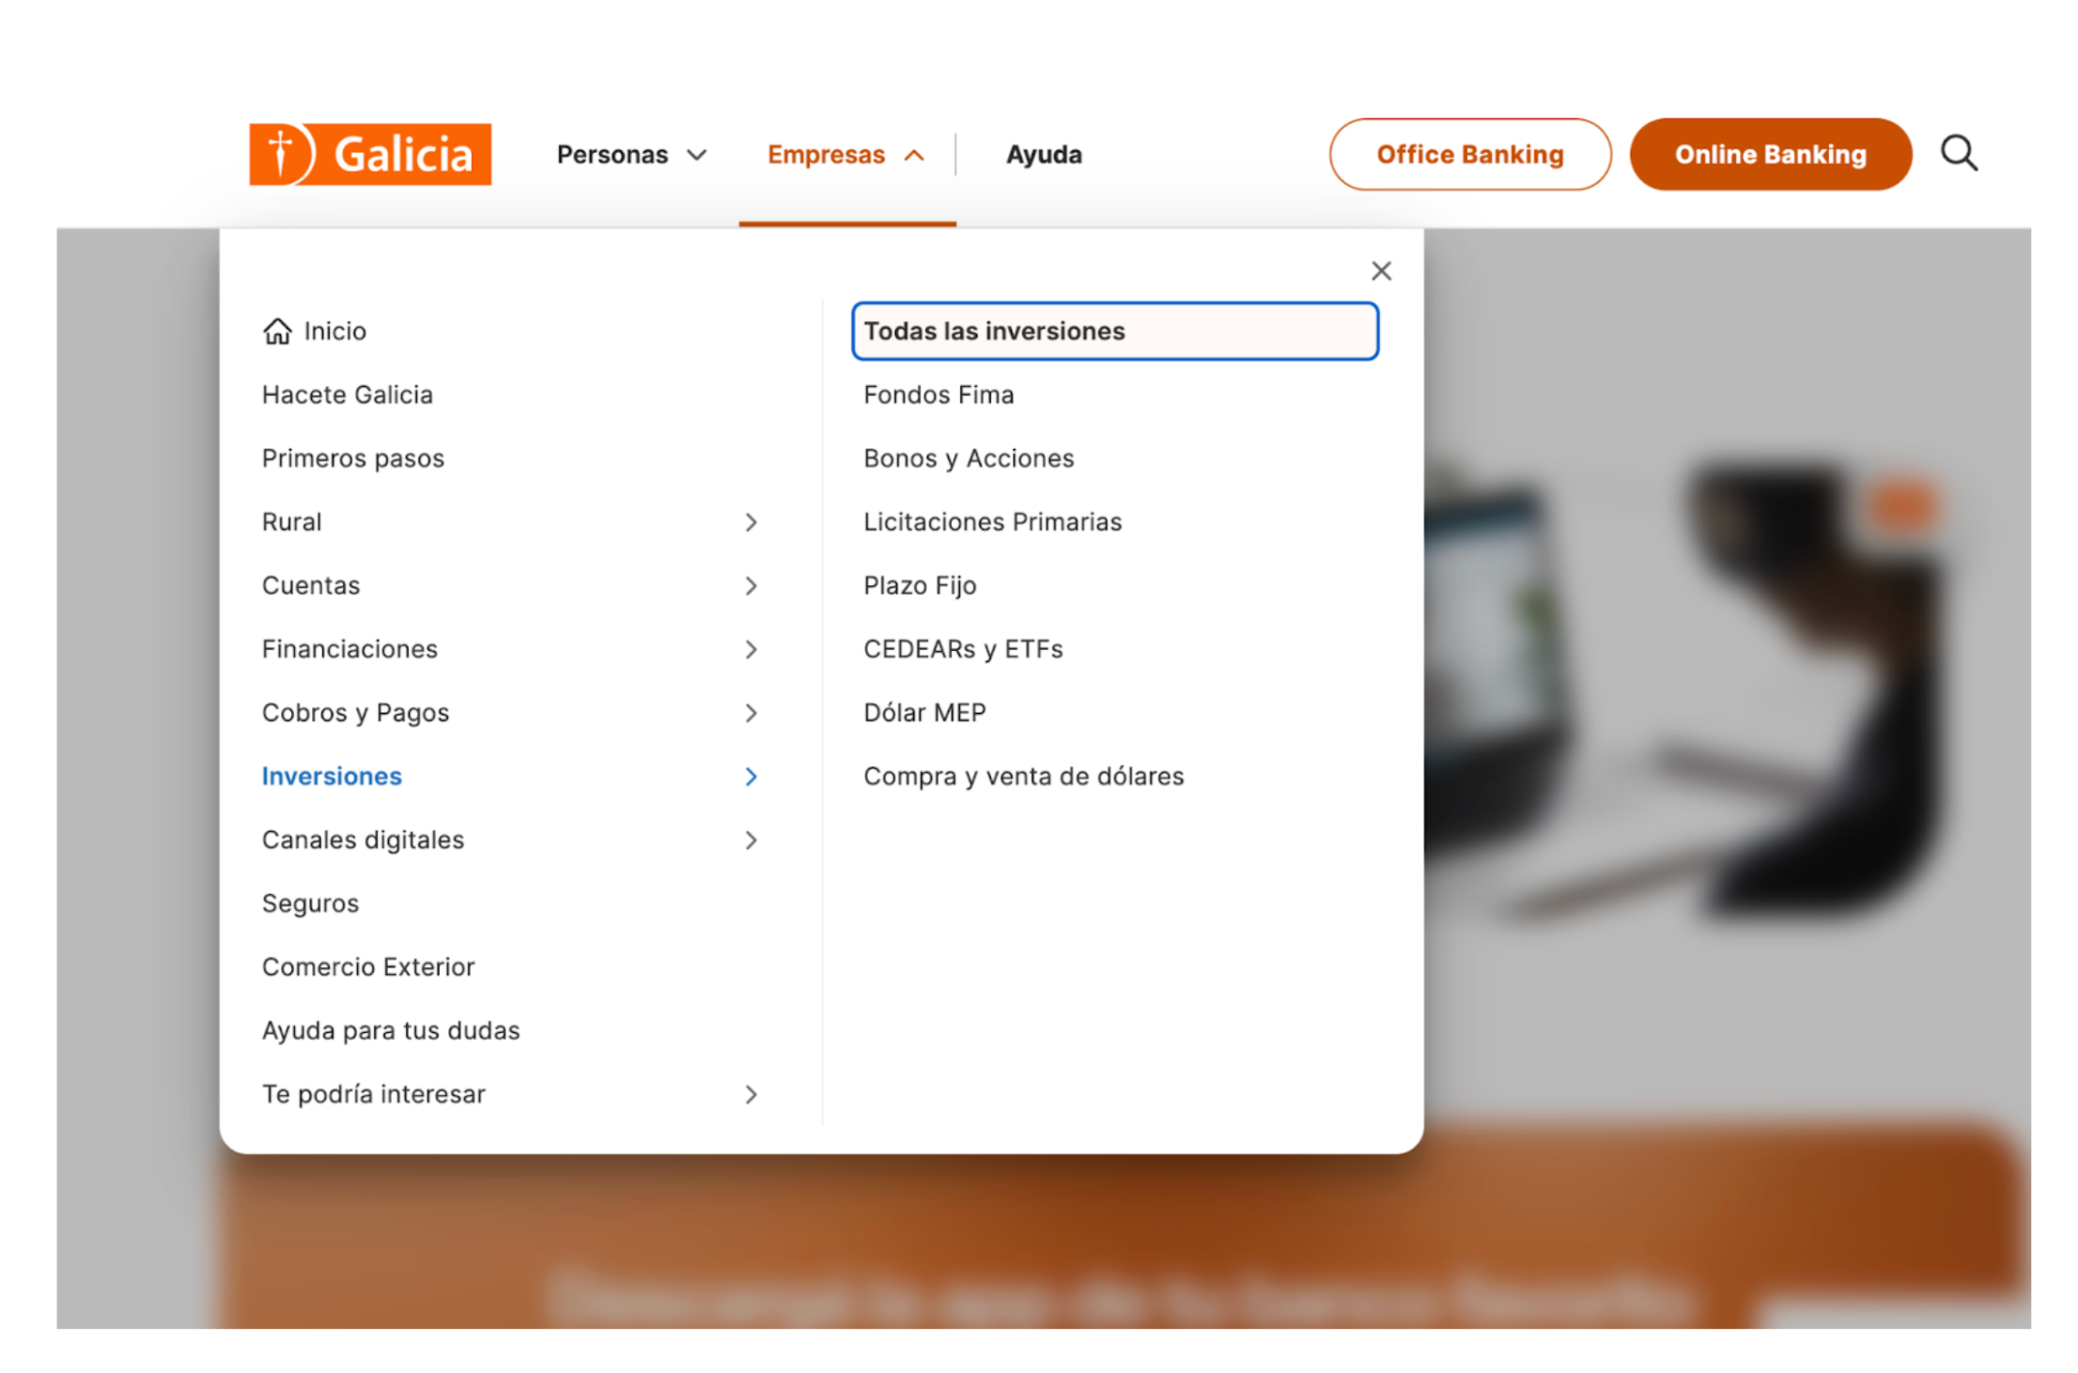
Task: Open Plazo Fijo
Action: coord(920,586)
